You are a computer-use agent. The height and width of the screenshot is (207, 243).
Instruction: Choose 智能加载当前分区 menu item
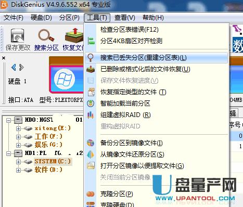click(x=157, y=103)
